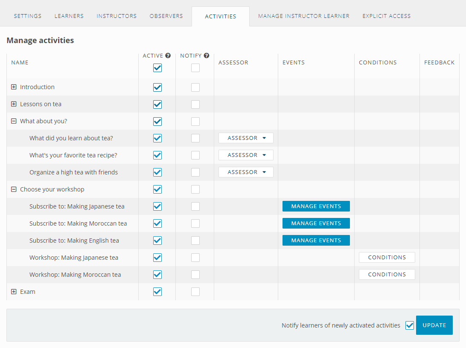The image size is (466, 348).
Task: Click Manage Events for Making Moroccan tea
Action: 316,223
